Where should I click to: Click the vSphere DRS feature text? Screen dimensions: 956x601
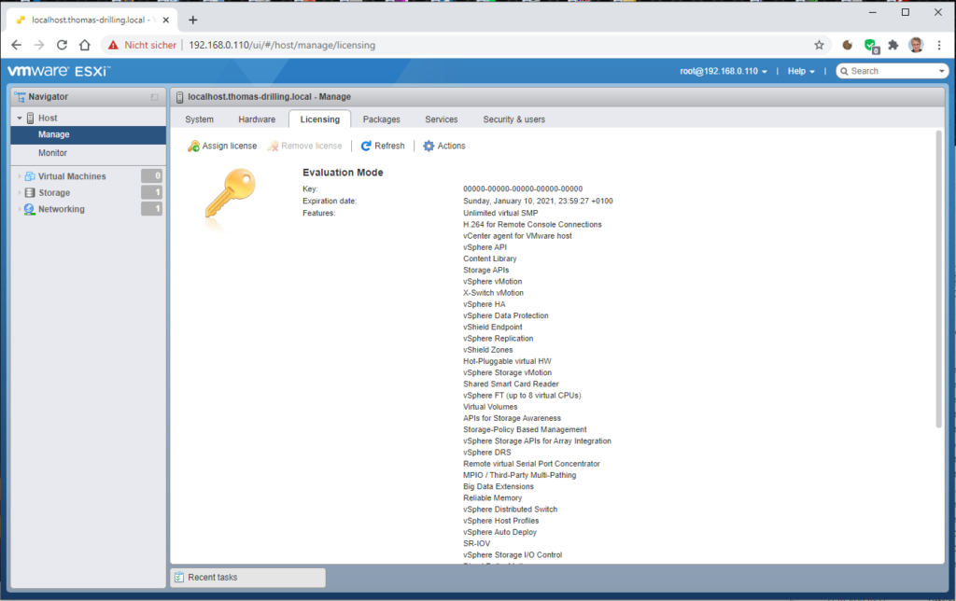487,453
